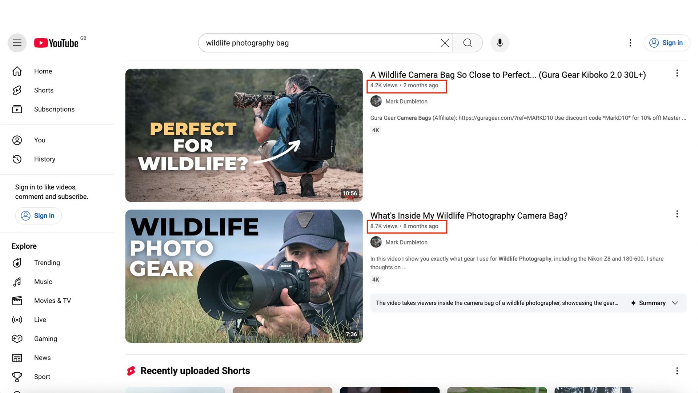Screen dimensions: 698x393
Task: Toggle the hamburger guide menu
Action: (17, 43)
